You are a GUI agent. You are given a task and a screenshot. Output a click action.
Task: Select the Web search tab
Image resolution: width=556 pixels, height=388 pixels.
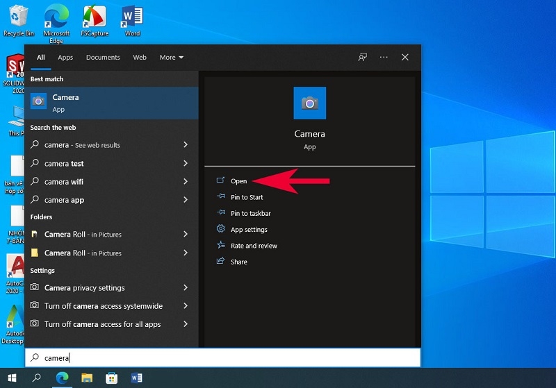[x=140, y=58]
